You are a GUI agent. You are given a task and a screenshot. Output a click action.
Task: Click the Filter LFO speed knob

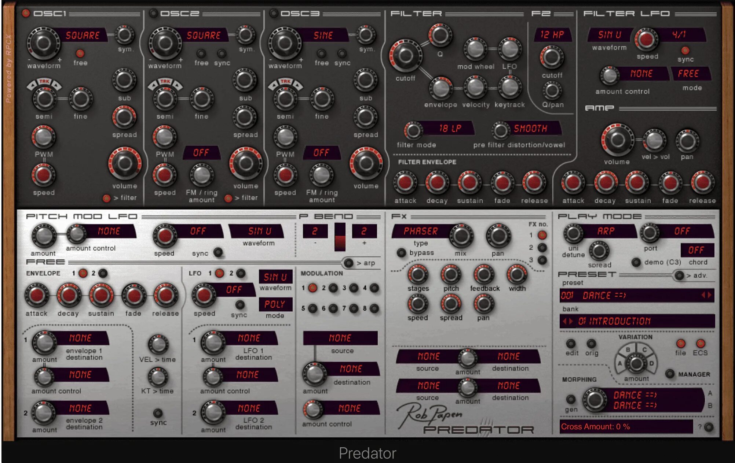[646, 39]
